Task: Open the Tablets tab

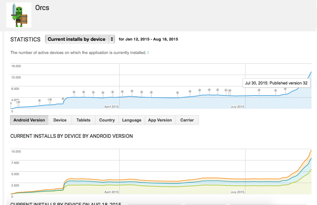Action: click(x=83, y=120)
